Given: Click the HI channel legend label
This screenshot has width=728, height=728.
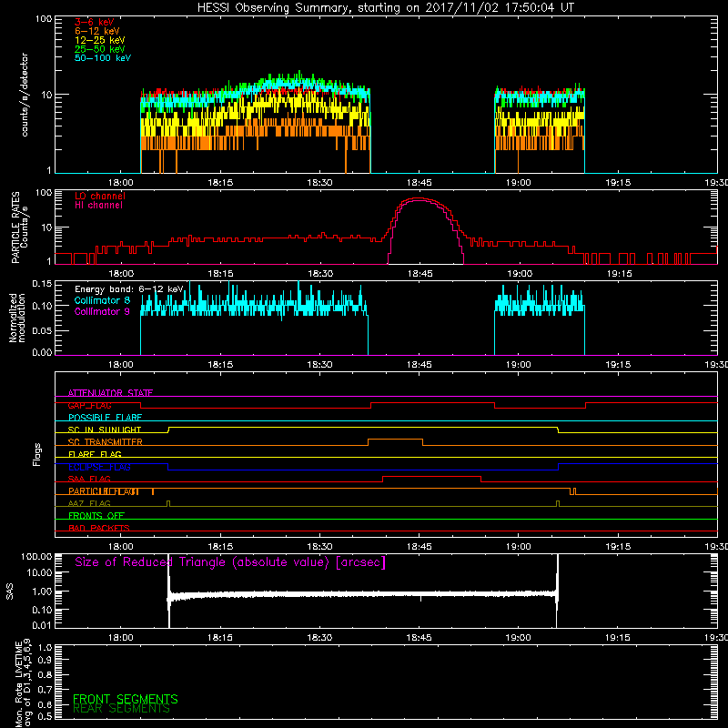Looking at the screenshot, I should tap(98, 206).
